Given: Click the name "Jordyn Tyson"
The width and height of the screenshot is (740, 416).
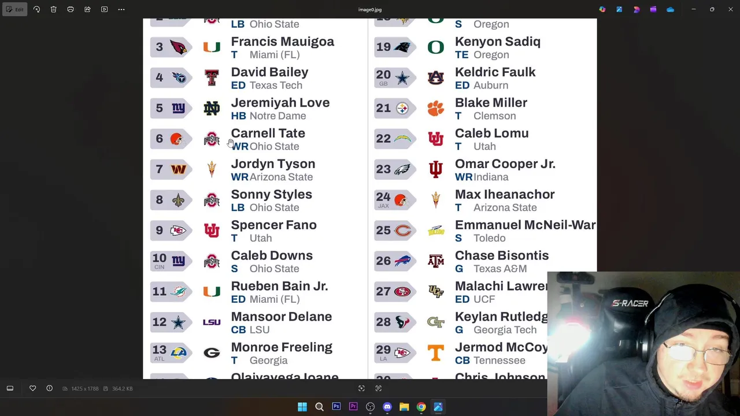Looking at the screenshot, I should pyautogui.click(x=273, y=164).
